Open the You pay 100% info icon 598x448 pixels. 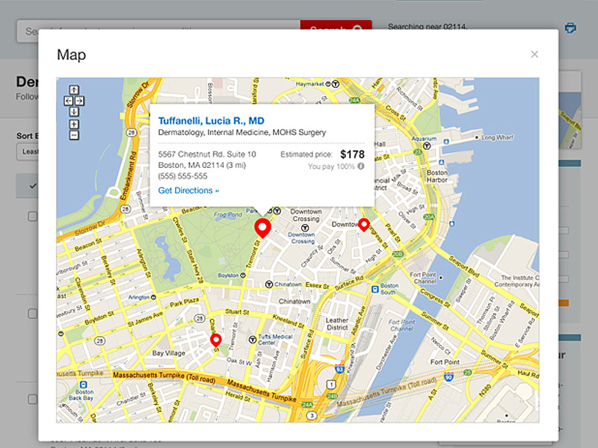(361, 166)
